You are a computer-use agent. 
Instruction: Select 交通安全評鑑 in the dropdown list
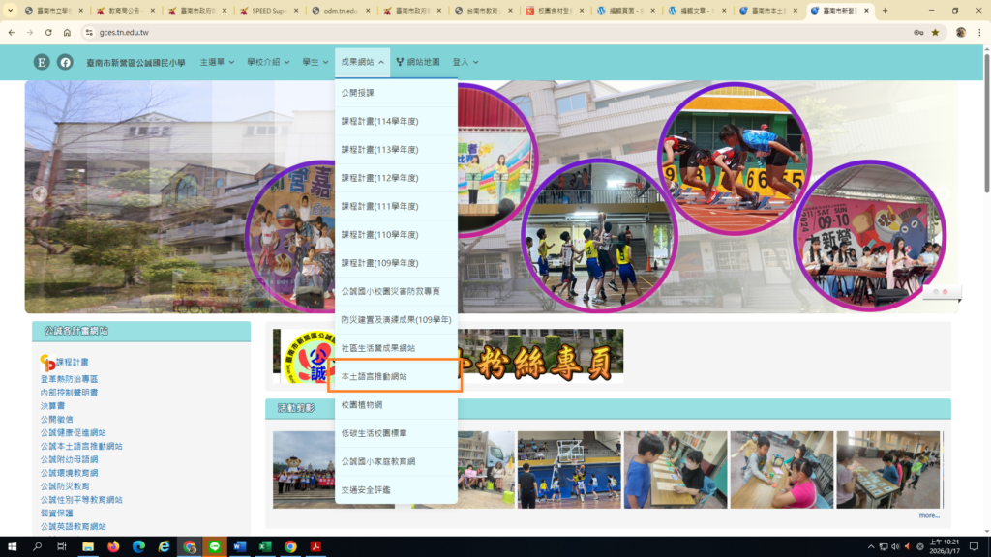click(366, 490)
